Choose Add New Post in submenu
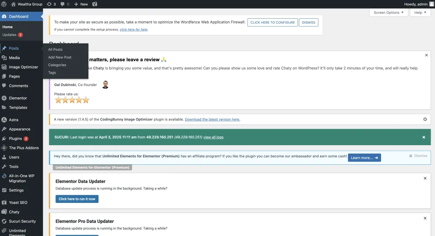The height and width of the screenshot is (236, 435). click(60, 57)
